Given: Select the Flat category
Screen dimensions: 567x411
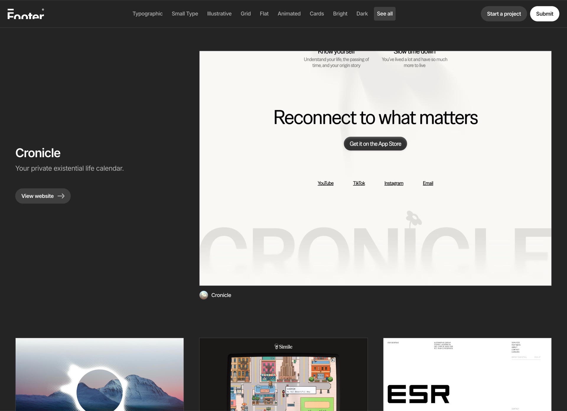Looking at the screenshot, I should click(264, 14).
